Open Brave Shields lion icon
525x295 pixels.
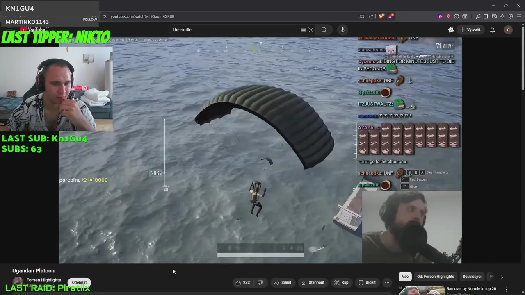tap(381, 16)
